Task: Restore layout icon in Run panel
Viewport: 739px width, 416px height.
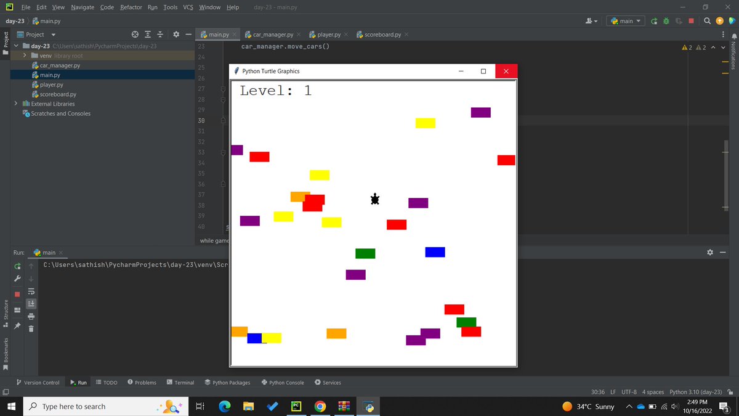Action: point(17,309)
